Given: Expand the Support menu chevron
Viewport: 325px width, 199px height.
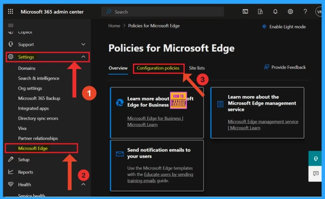Looking at the screenshot, I should (83, 44).
